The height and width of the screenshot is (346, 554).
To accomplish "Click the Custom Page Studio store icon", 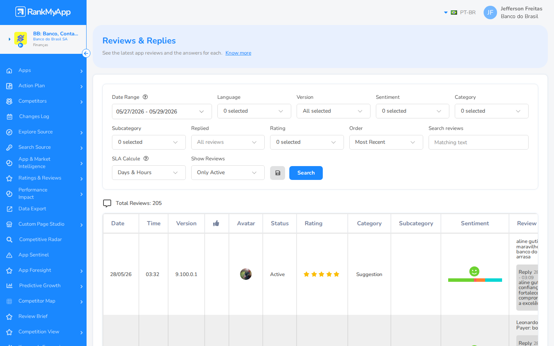I will point(9,225).
